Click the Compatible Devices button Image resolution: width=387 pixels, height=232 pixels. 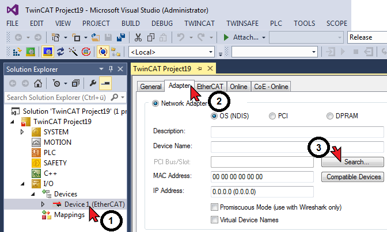coord(352,177)
